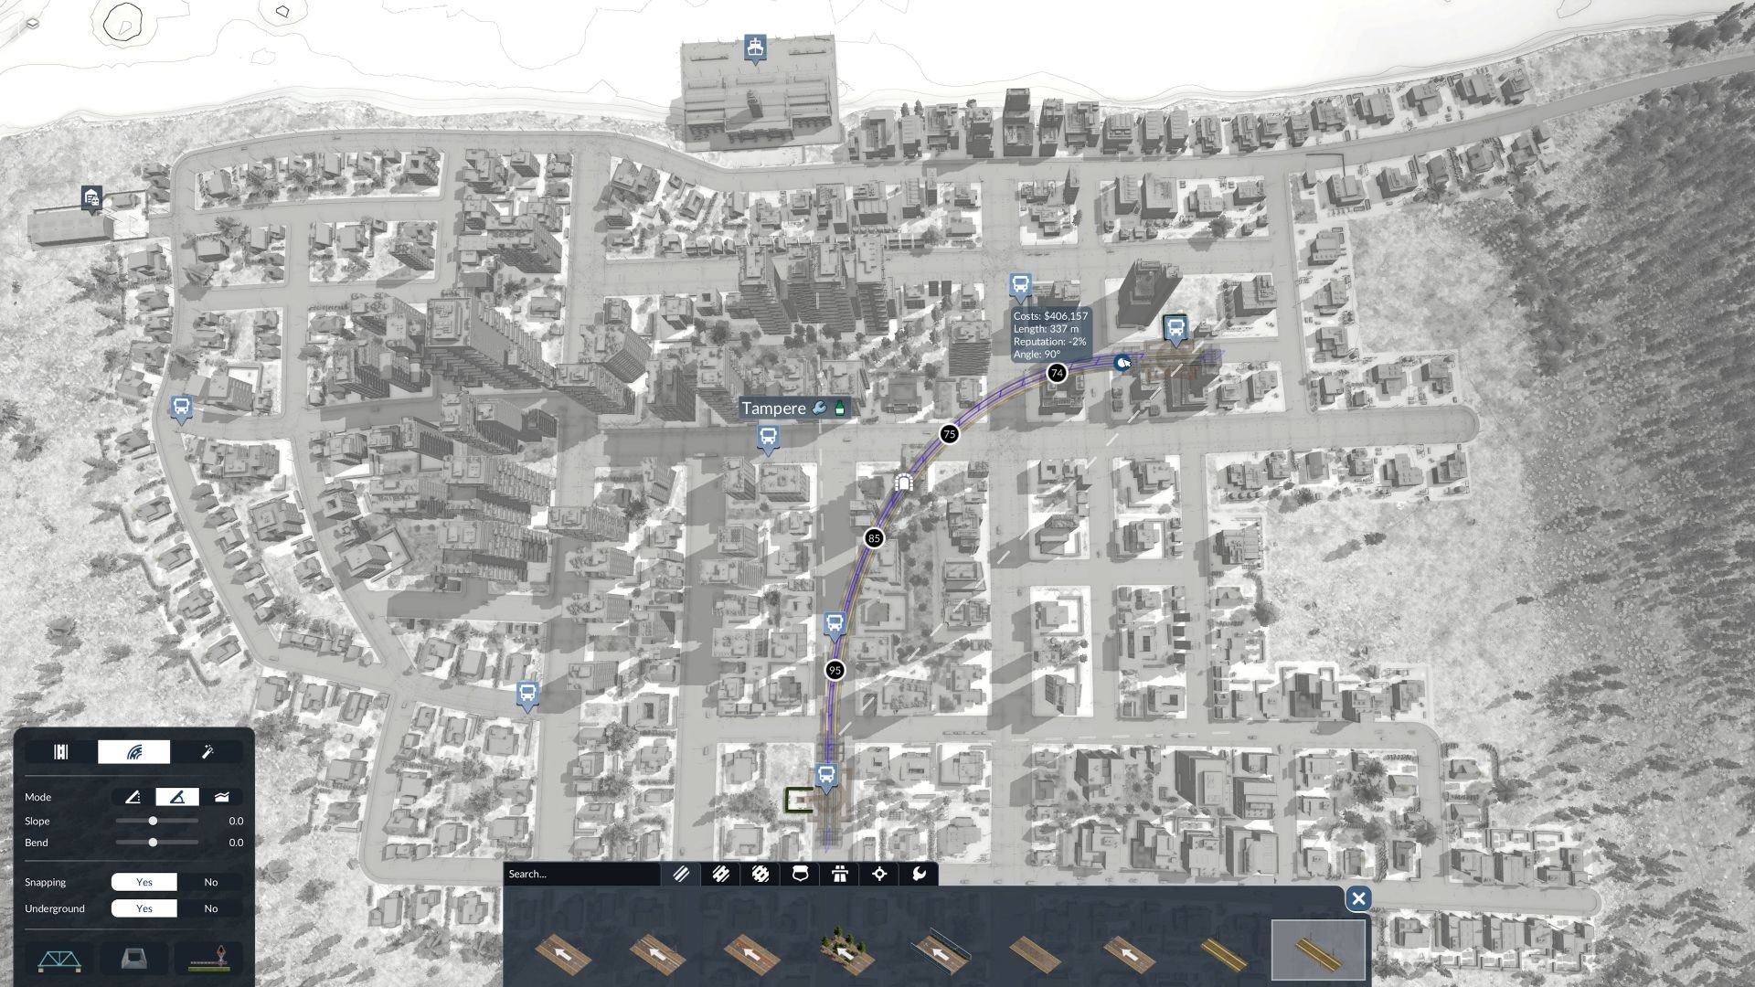Choose the truss bridge type
This screenshot has width=1755, height=987.
click(x=59, y=960)
